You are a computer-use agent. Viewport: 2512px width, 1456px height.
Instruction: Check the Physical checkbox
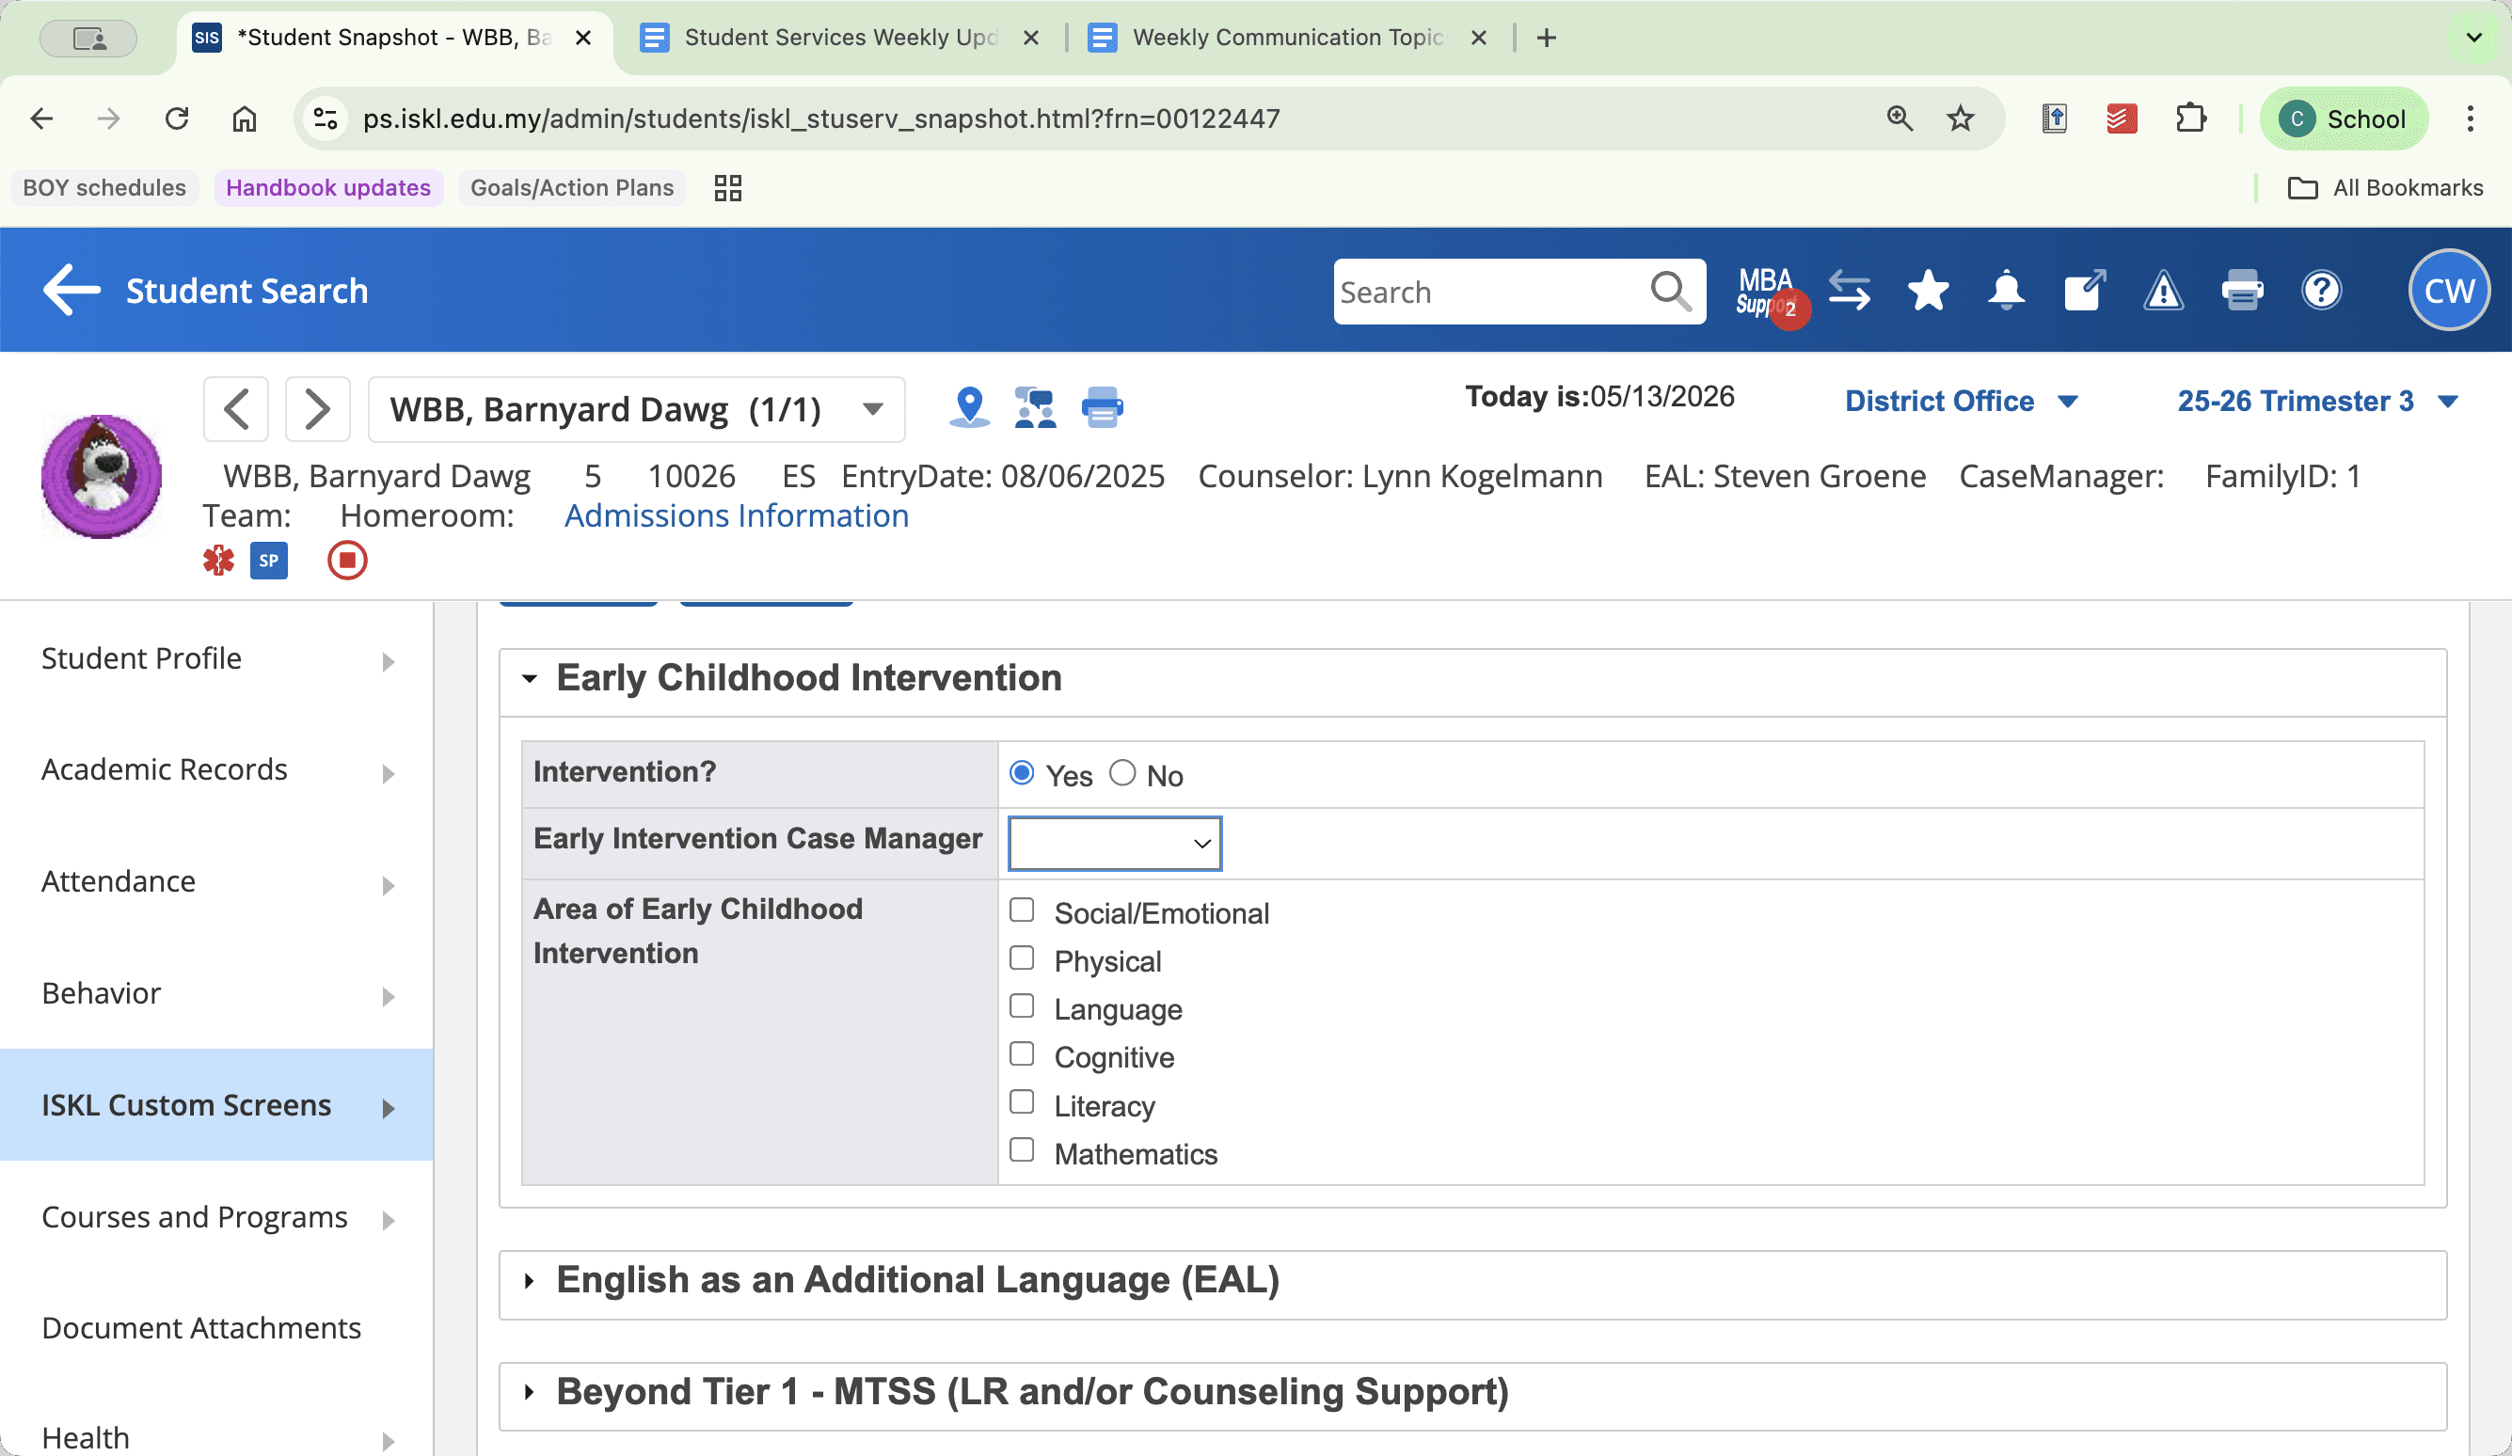[x=1022, y=957]
